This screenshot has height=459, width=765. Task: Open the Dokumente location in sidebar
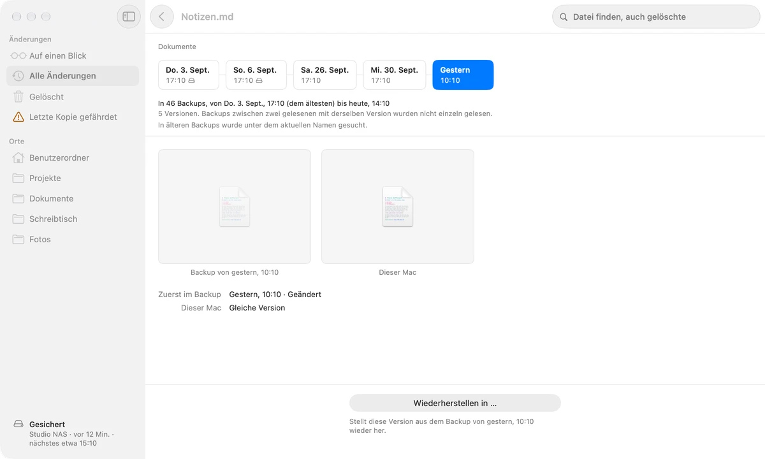(x=73, y=199)
